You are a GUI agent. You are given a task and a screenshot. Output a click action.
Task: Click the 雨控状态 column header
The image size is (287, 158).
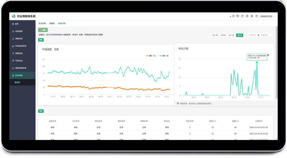(99, 121)
